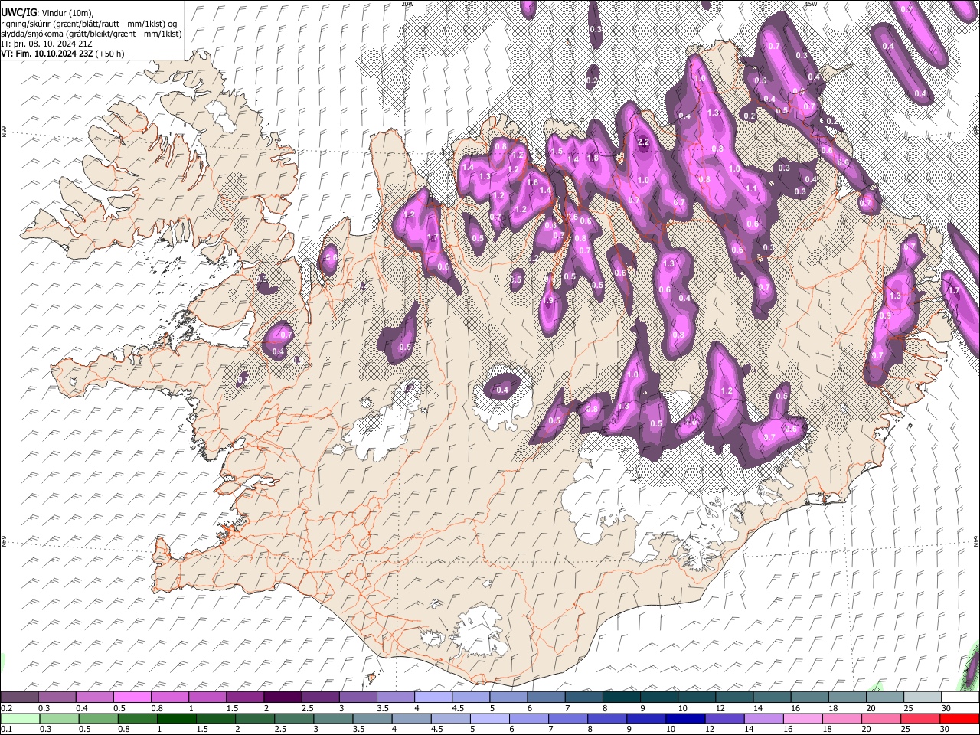Click top-row legend swatch between 25 and 30

click(x=923, y=697)
